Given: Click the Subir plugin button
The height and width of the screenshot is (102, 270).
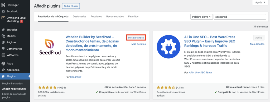Looking at the screenshot, I should 71,6.
